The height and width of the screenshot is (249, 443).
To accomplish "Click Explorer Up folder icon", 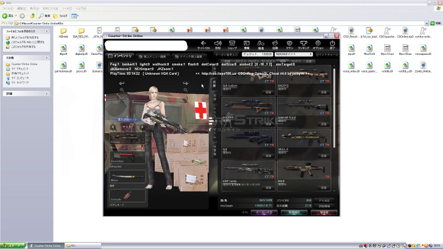I will [33, 16].
